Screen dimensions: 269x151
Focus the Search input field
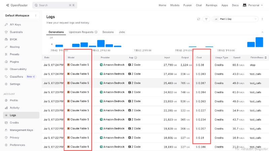(54, 5)
